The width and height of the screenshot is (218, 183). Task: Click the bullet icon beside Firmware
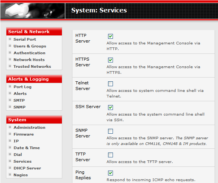pos(10,134)
